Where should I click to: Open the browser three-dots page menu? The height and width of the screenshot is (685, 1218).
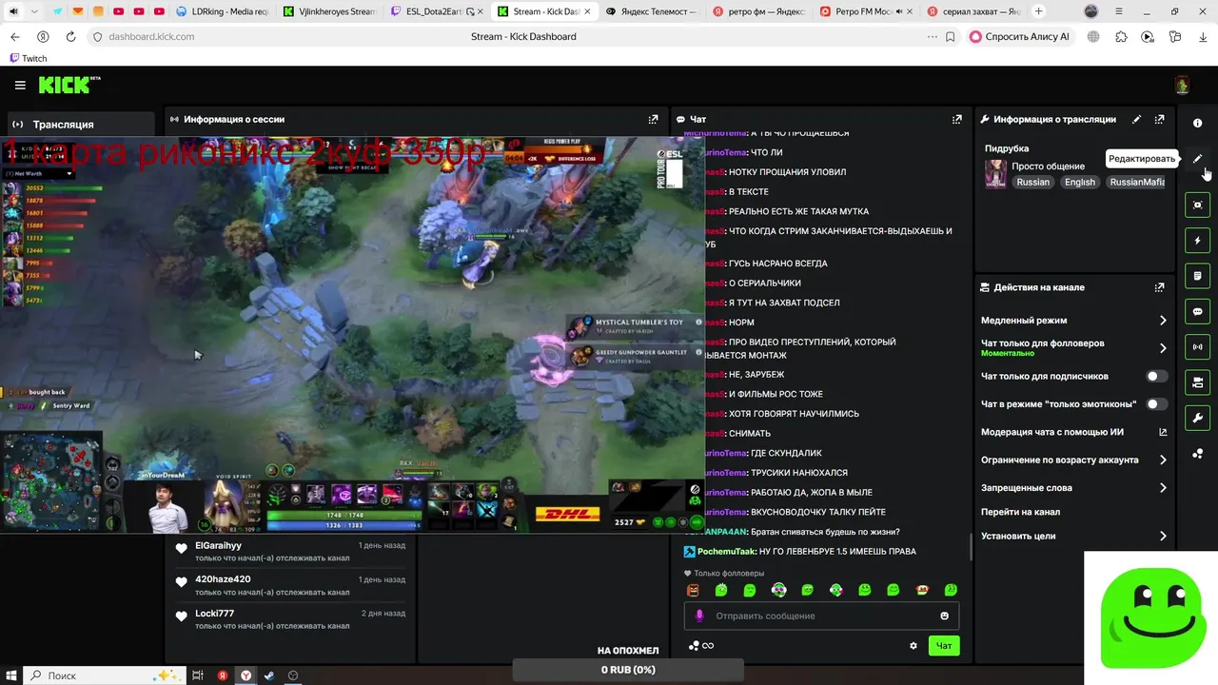click(x=932, y=36)
